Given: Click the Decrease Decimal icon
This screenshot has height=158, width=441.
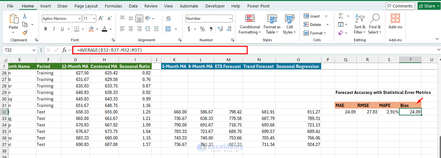Looking at the screenshot, I should pyautogui.click(x=229, y=29).
